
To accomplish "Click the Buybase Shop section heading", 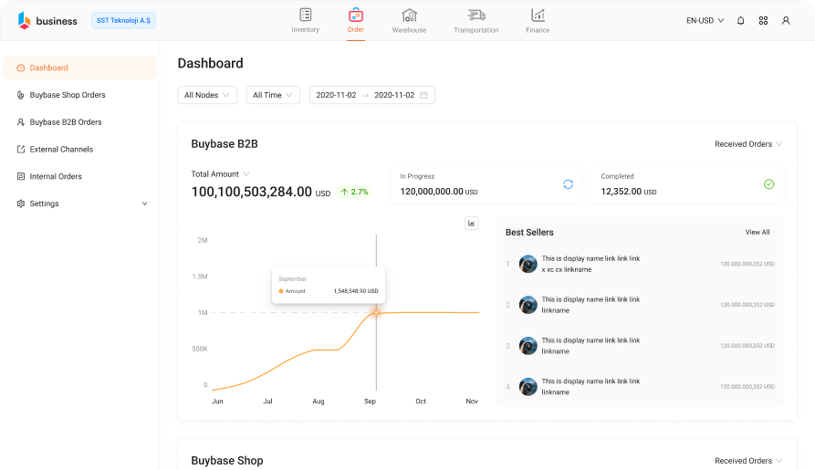I will pyautogui.click(x=227, y=461).
